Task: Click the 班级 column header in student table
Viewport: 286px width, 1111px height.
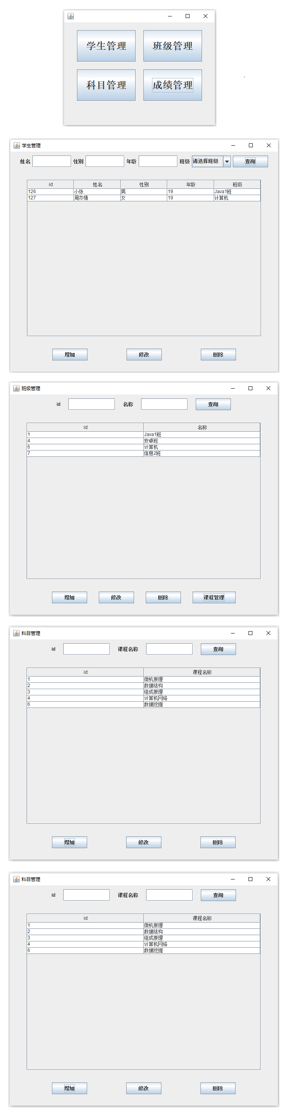Action: tap(237, 185)
